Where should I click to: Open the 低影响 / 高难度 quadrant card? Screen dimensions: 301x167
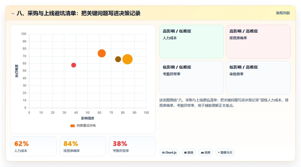click(x=258, y=78)
